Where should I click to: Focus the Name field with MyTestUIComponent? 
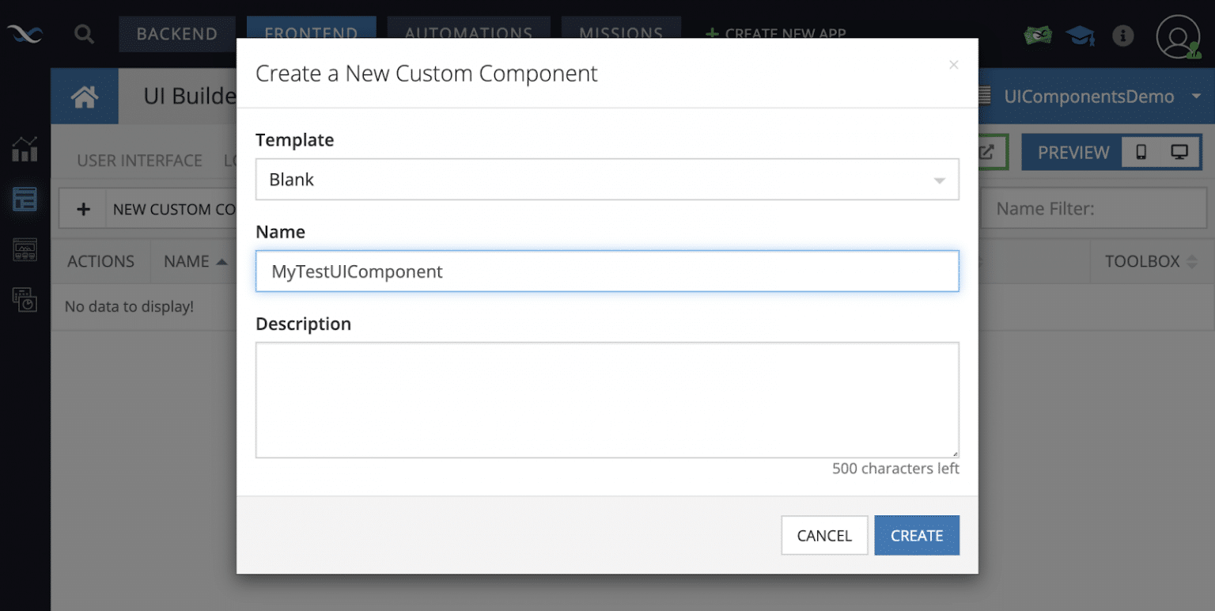(607, 271)
